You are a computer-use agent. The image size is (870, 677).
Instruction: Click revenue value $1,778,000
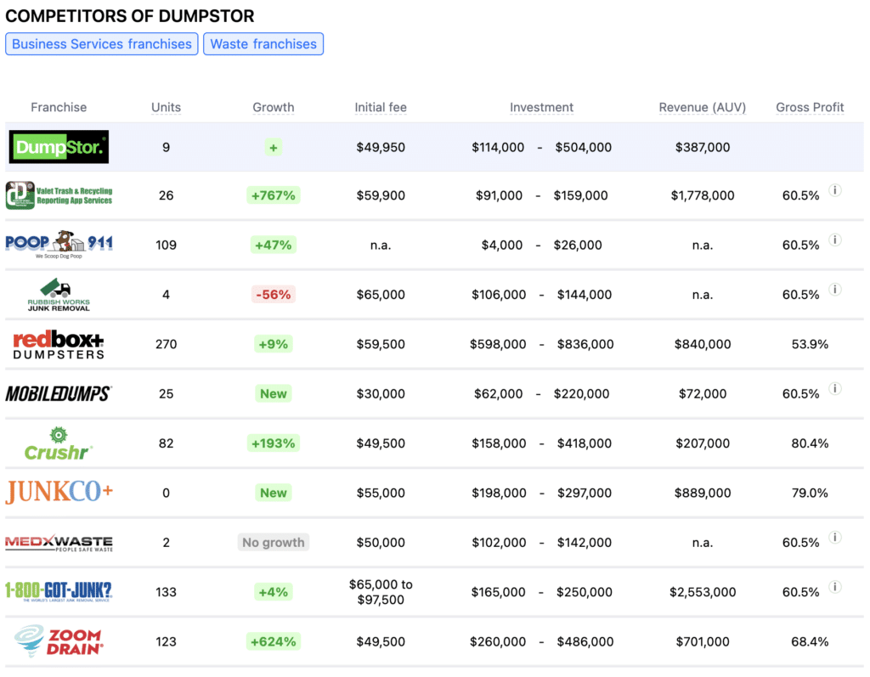point(703,195)
